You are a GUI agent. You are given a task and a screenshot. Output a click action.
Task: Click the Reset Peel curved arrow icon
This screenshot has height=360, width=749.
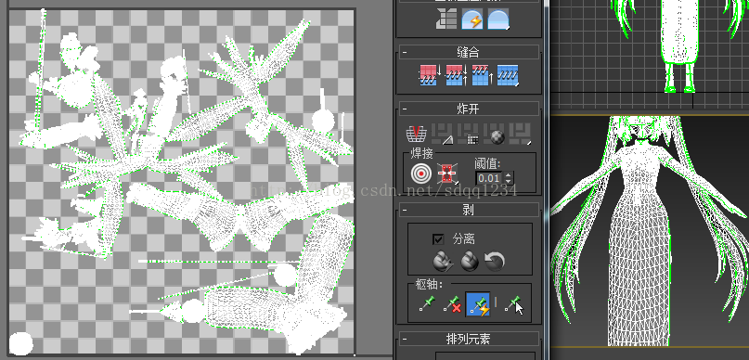click(x=495, y=261)
